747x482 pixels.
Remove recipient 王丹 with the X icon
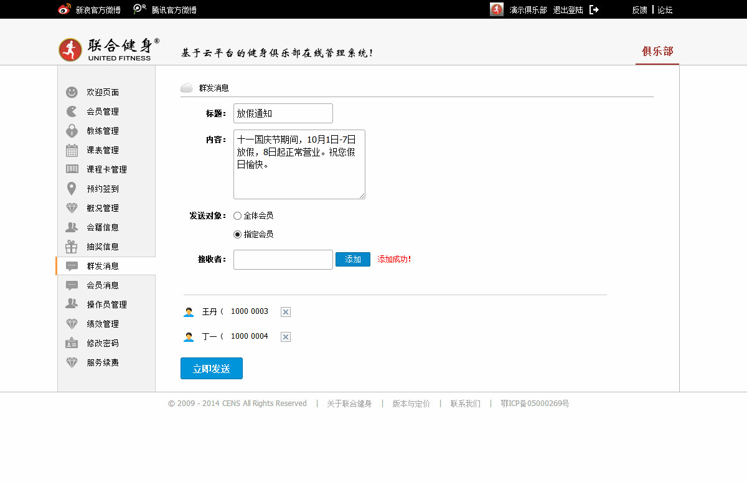(x=286, y=312)
